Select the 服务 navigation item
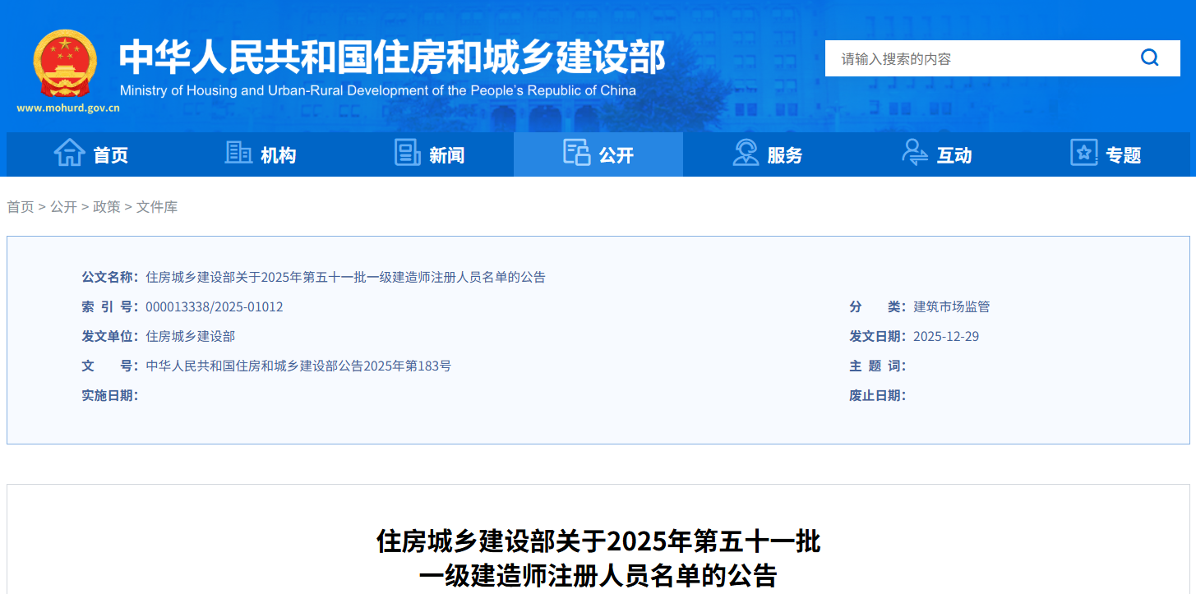1196x594 pixels. (x=785, y=155)
